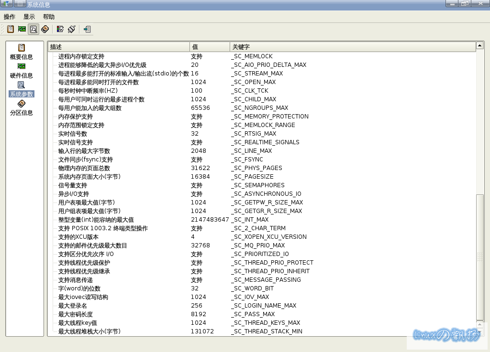Click the 值 column header

point(210,47)
